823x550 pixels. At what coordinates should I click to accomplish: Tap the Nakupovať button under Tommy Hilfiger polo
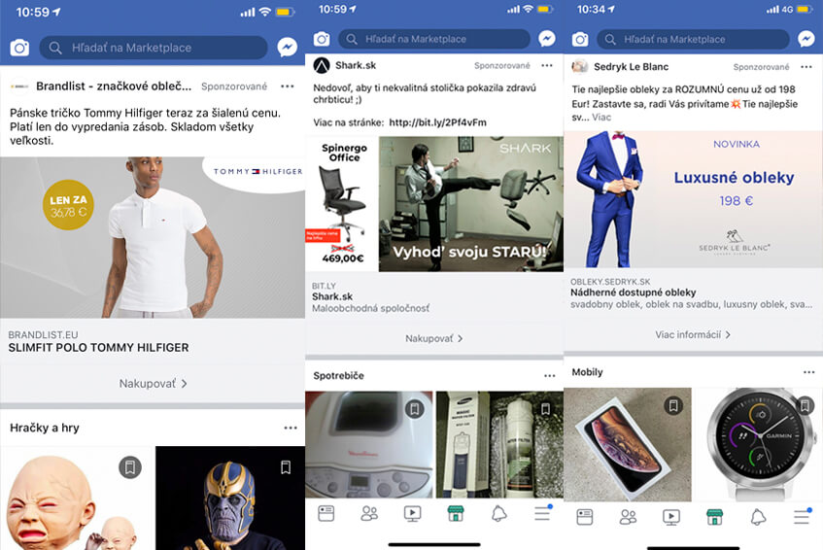153,384
